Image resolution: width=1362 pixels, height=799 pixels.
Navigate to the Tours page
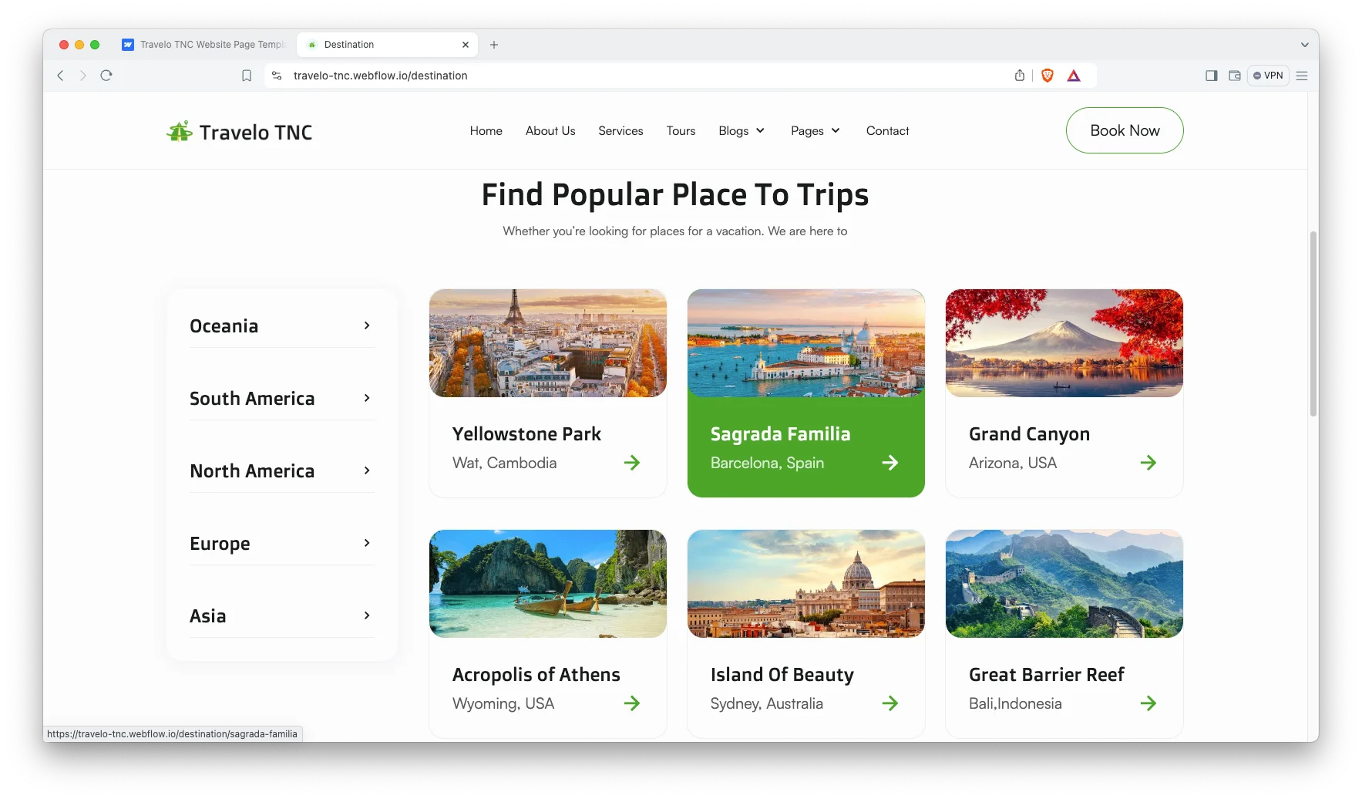pos(681,131)
